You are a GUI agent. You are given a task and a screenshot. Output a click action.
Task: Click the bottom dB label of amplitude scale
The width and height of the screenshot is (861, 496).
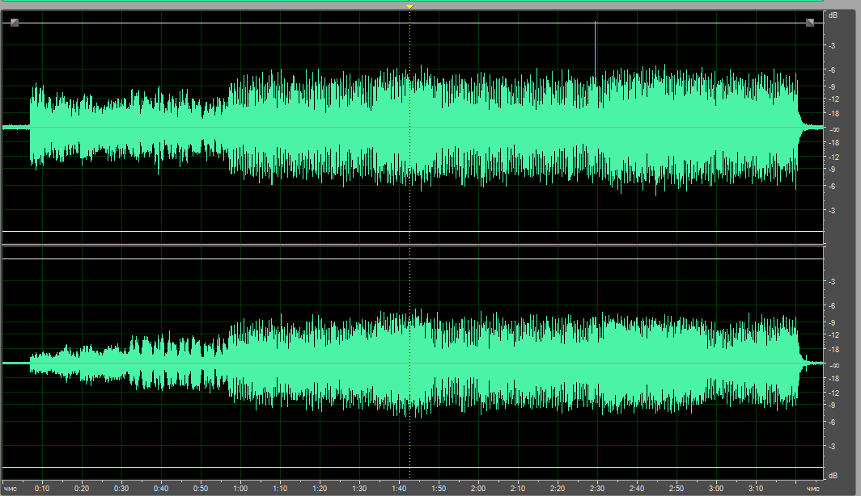coord(832,475)
